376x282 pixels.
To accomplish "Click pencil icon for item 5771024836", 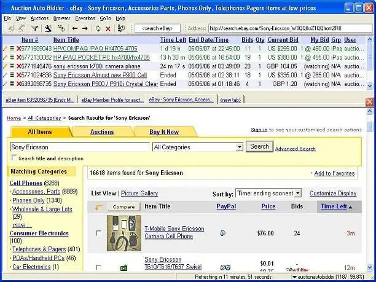I will pyautogui.click(x=5, y=76).
